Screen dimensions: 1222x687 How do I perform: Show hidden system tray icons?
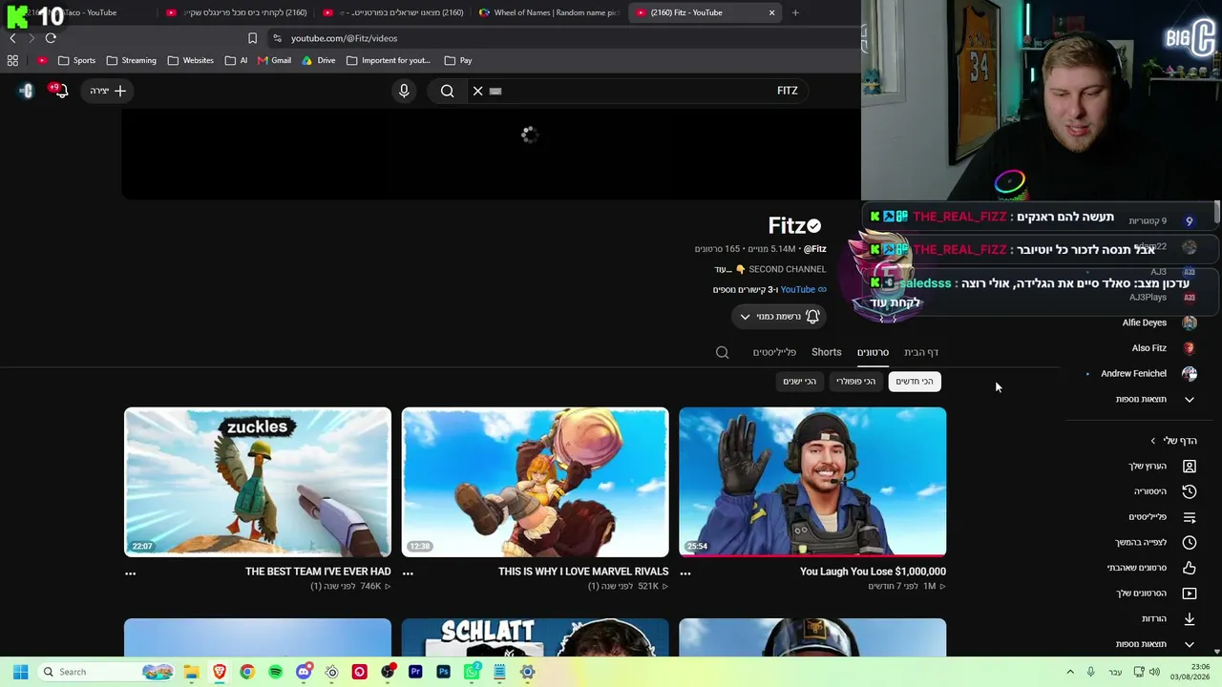(x=1070, y=672)
